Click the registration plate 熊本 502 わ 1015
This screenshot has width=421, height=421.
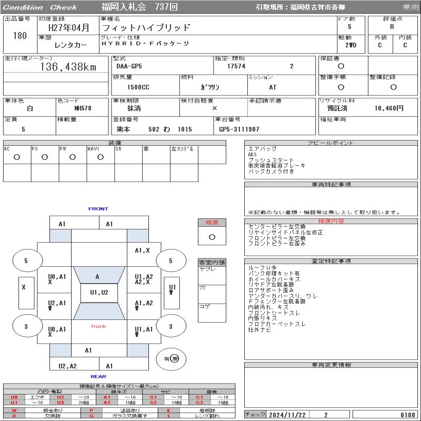[x=154, y=129]
